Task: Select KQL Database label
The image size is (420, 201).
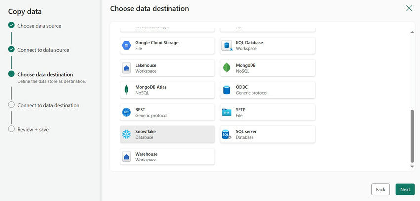Action: (250, 43)
